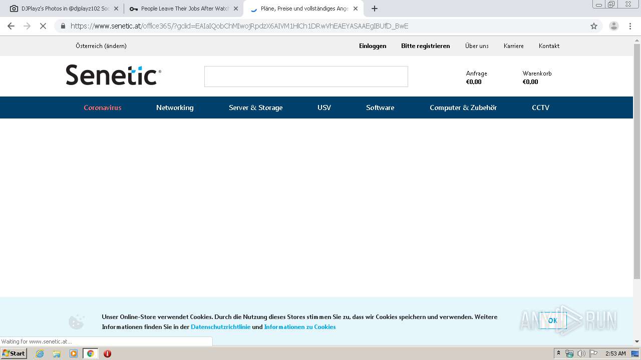Bookmark this page with star icon
Image resolution: width=641 pixels, height=360 pixels.
(x=594, y=26)
